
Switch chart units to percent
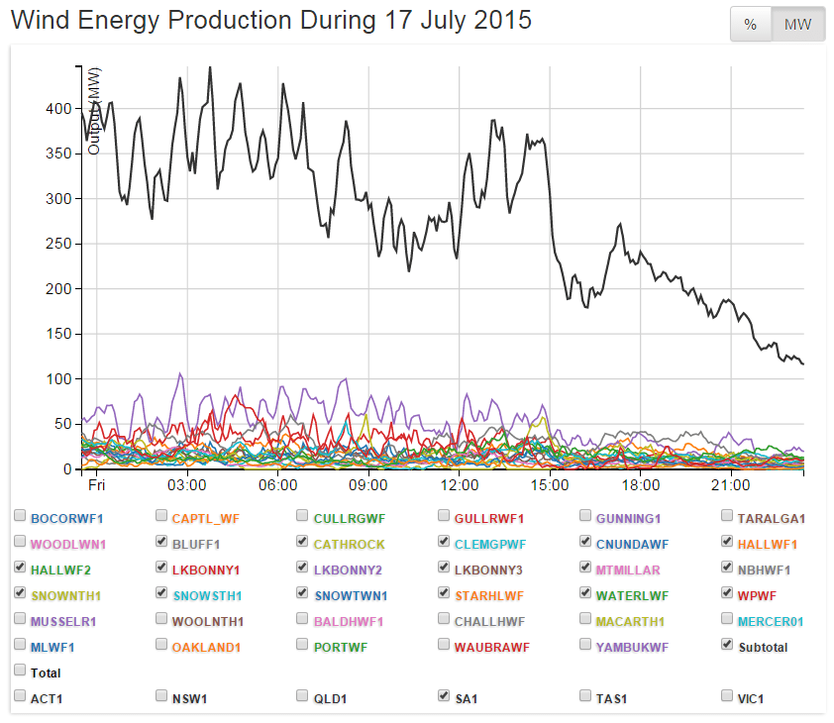751,25
